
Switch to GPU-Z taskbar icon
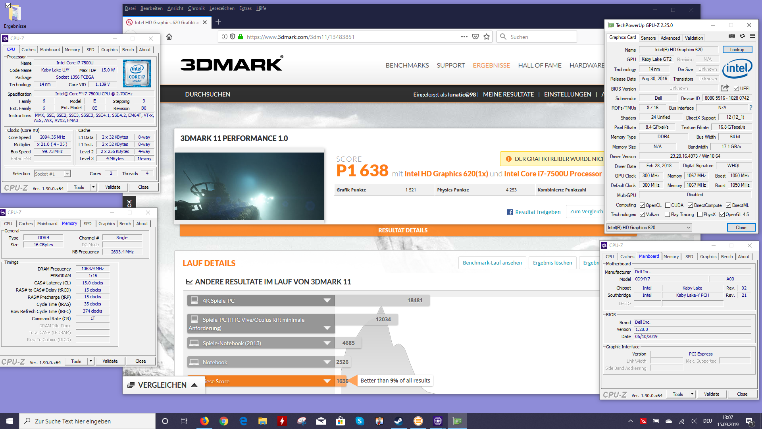click(x=457, y=421)
